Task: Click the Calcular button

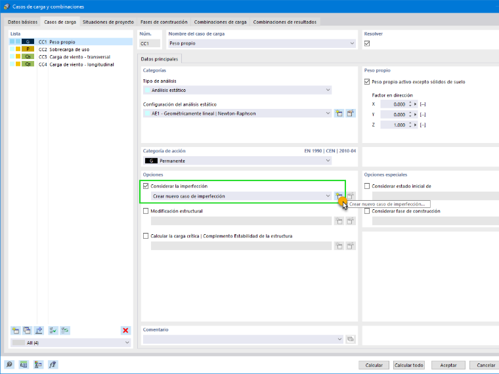Action: (374, 365)
